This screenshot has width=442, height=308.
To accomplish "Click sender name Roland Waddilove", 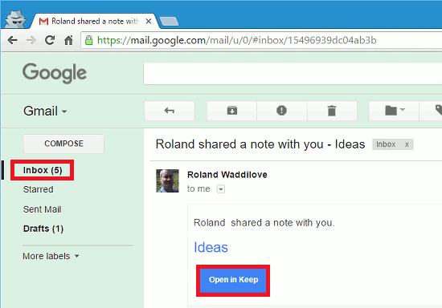I will 227,175.
